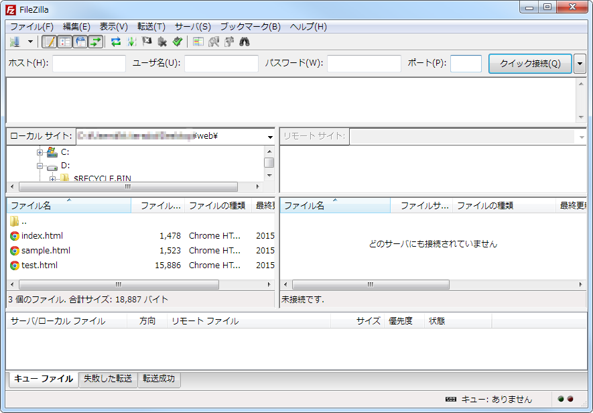Click message log scroll-up arrow
Viewport: 593px width, 413px height.
pos(582,84)
